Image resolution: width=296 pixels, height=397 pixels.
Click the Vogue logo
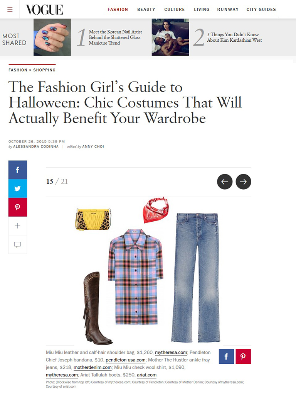(x=44, y=10)
